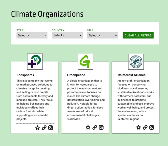
Task: Click the Rainforest Alliance frog seal logo
Action: point(136,62)
